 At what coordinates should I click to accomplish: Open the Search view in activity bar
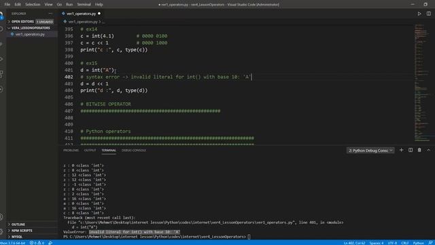1,29
